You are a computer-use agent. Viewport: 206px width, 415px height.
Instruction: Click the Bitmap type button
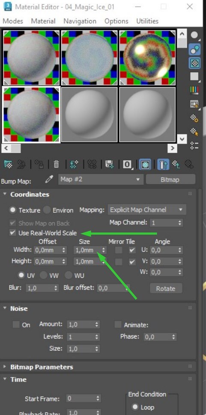coord(170,180)
